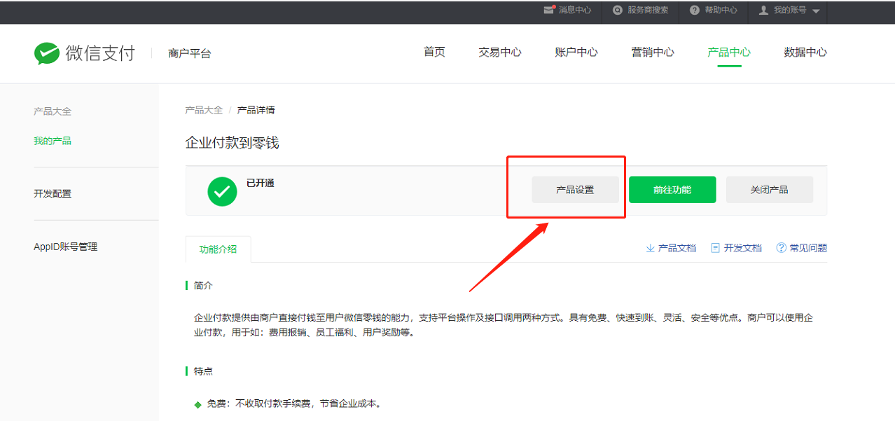Click the green 前往功能 button
Image resolution: width=895 pixels, height=421 pixels.
[672, 190]
